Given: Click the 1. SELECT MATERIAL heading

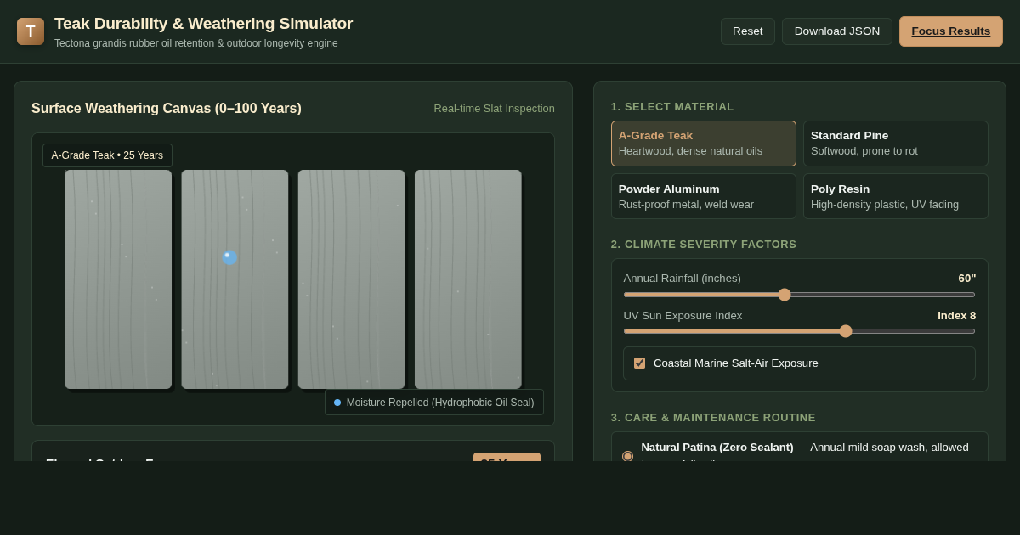Looking at the screenshot, I should 672,107.
